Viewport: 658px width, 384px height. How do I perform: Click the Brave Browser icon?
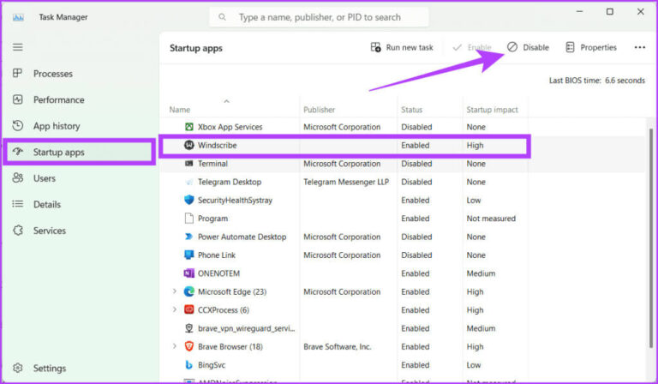pos(189,346)
